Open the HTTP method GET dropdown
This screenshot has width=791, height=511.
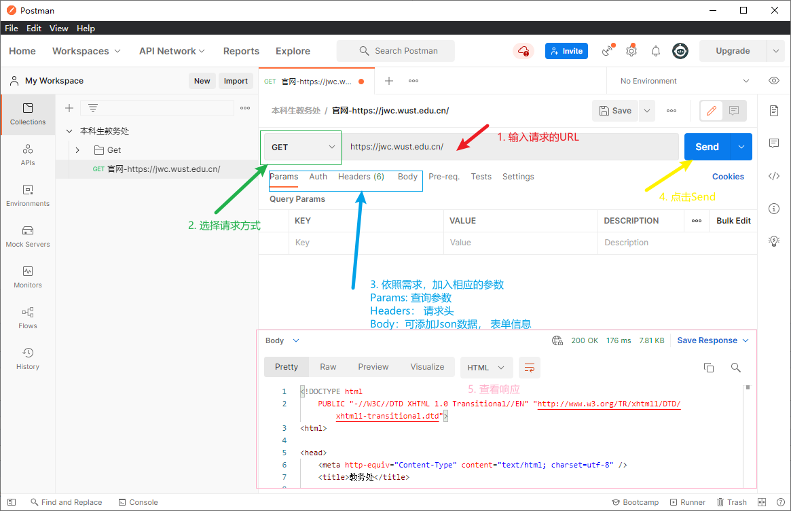(303, 147)
